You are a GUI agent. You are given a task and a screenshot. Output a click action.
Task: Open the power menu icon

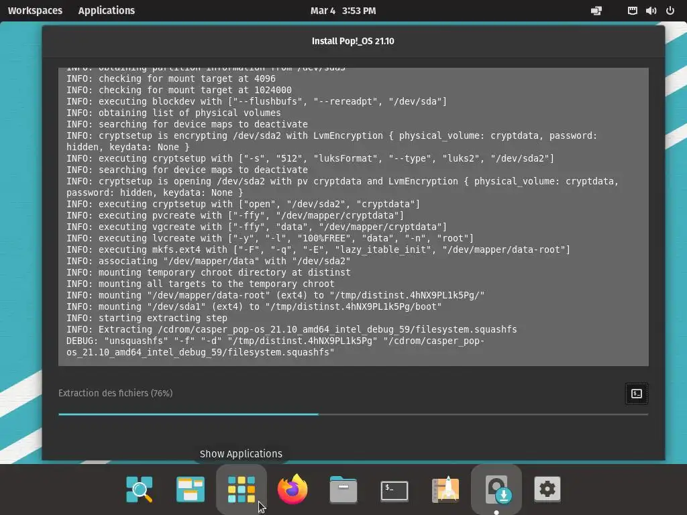(x=670, y=11)
